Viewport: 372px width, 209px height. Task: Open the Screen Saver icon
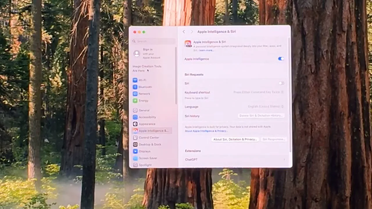tap(135, 158)
